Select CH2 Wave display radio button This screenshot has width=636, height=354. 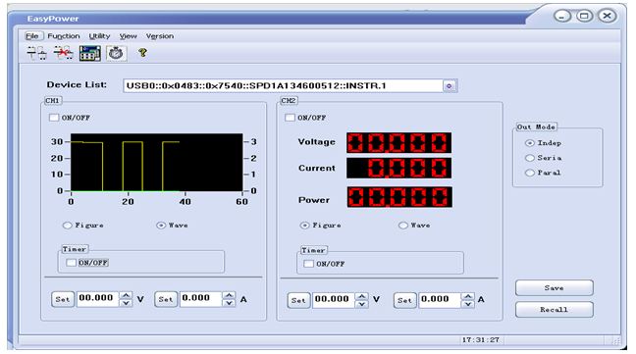(402, 226)
